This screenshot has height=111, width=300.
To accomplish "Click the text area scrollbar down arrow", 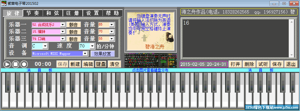I will click(292, 55).
